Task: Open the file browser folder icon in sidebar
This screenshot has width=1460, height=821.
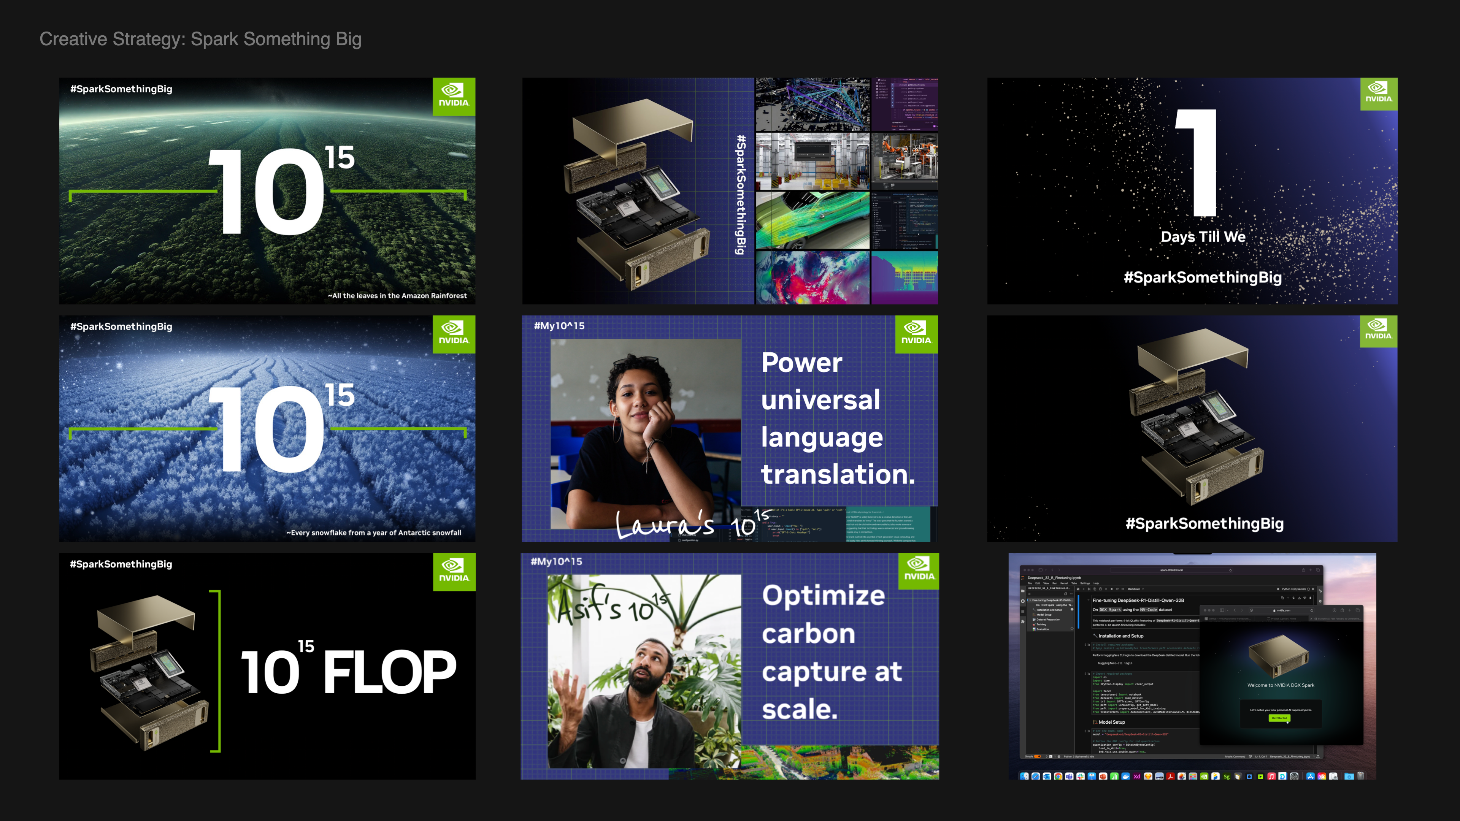Action: click(1023, 591)
